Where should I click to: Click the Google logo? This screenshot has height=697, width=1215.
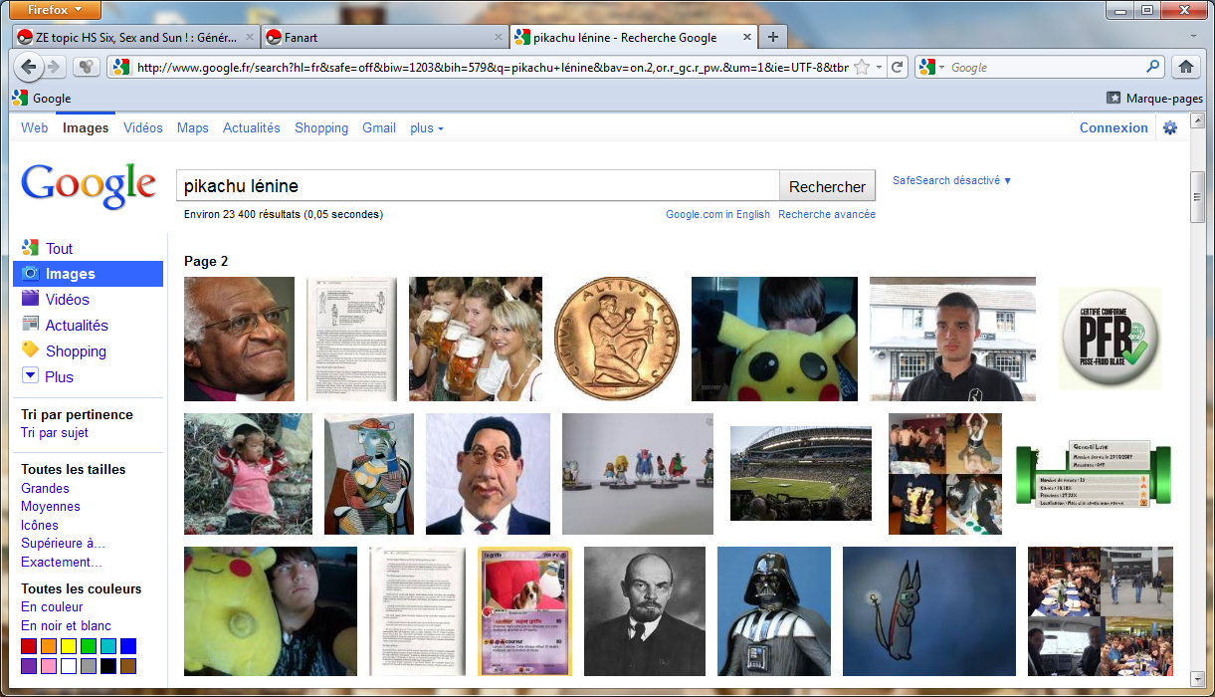(x=89, y=185)
